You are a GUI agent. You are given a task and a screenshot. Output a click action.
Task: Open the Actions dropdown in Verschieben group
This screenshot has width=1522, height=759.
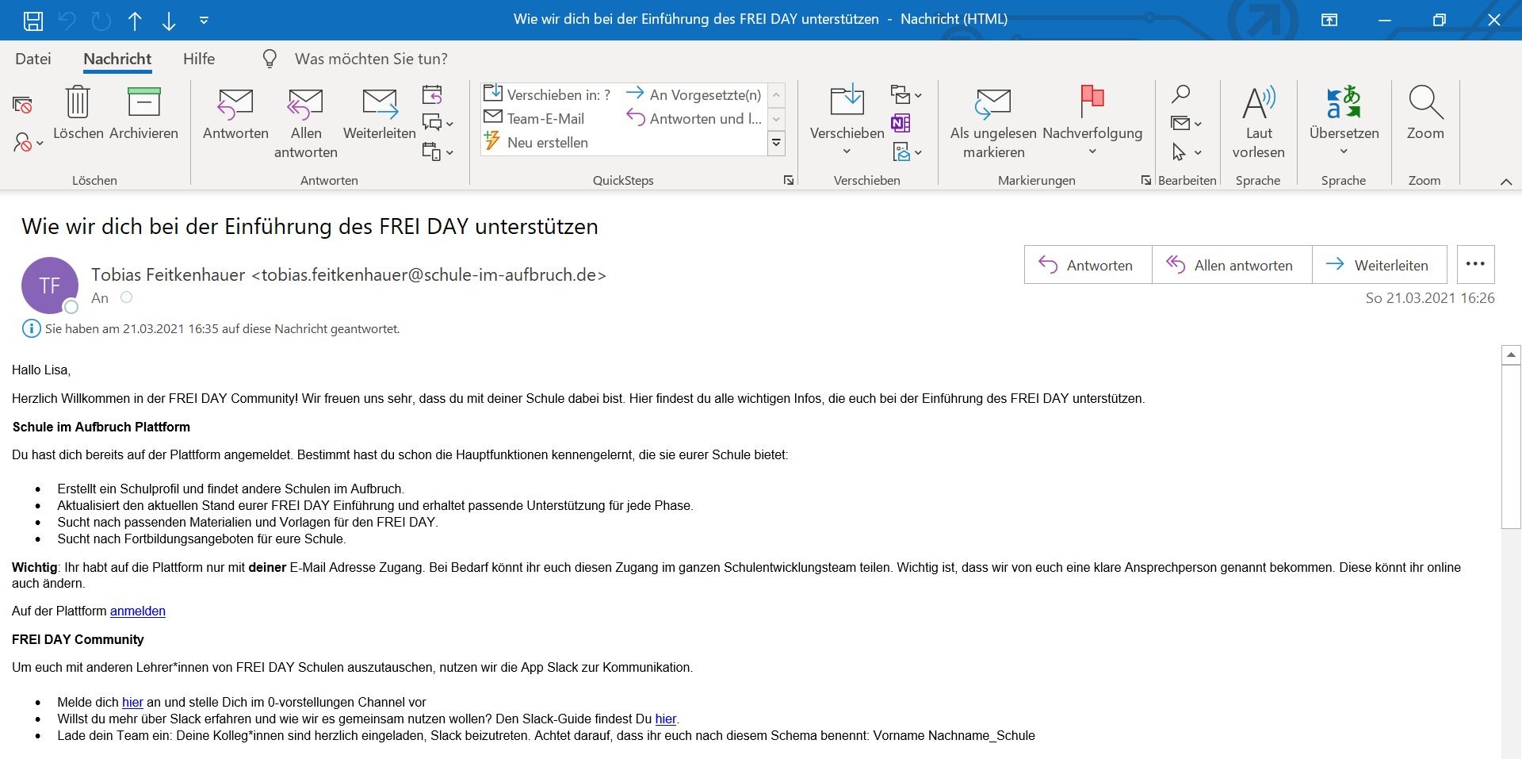tap(906, 151)
